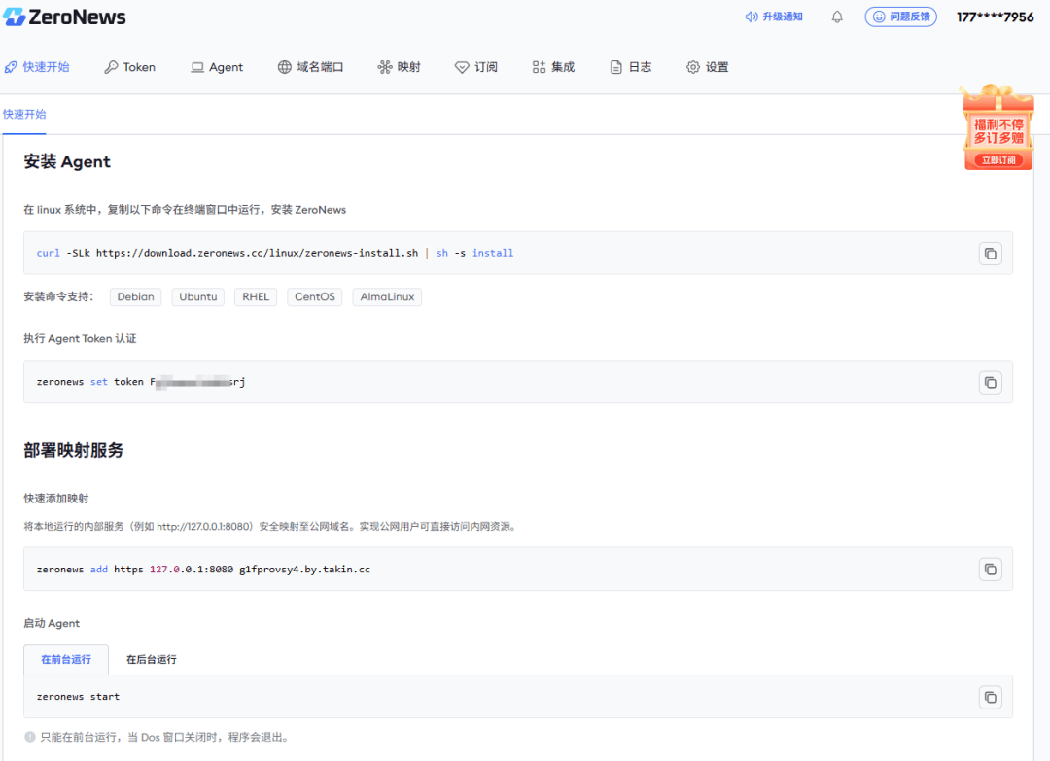Image resolution: width=1050 pixels, height=761 pixels.
Task: Open the 映射 mapping icon
Action: [384, 67]
